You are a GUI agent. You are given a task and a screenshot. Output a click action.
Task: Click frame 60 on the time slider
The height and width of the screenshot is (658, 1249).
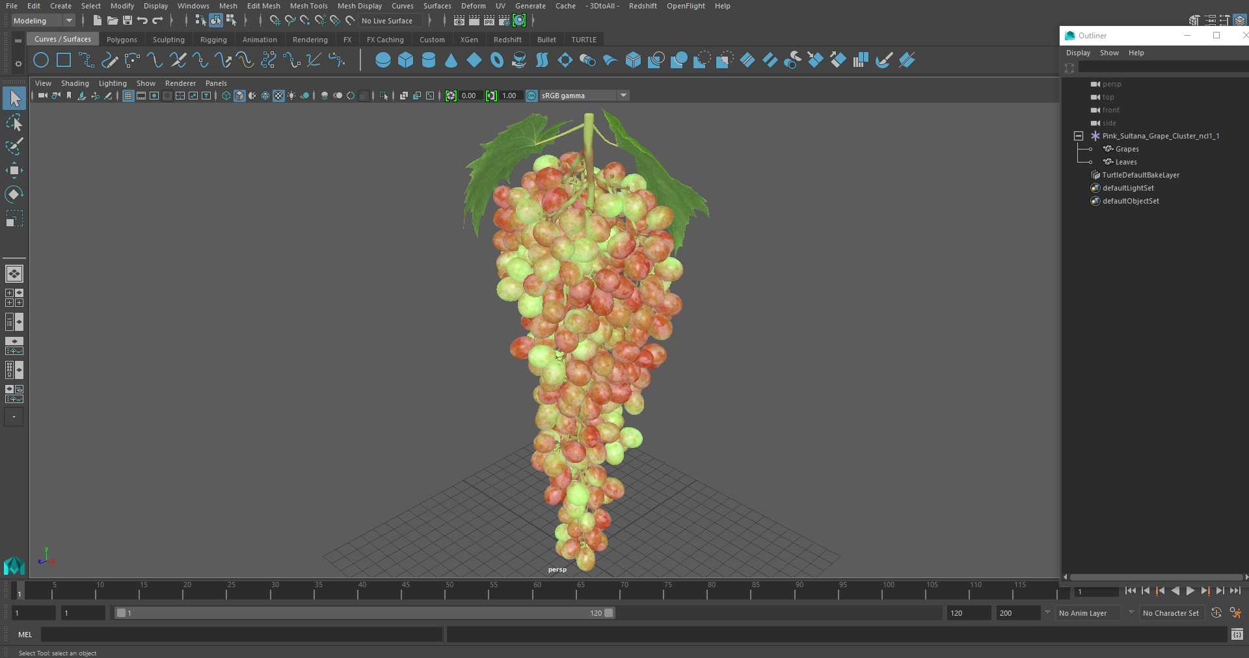pyautogui.click(x=537, y=590)
